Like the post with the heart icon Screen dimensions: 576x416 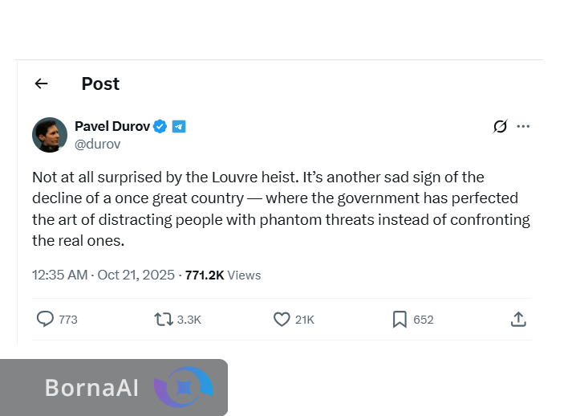coord(282,319)
